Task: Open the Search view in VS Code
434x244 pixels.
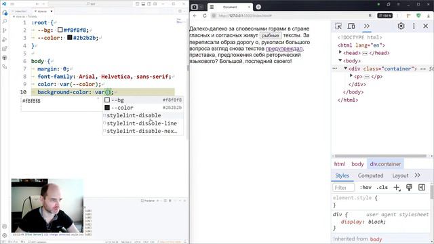Action: pyautogui.click(x=5, y=21)
